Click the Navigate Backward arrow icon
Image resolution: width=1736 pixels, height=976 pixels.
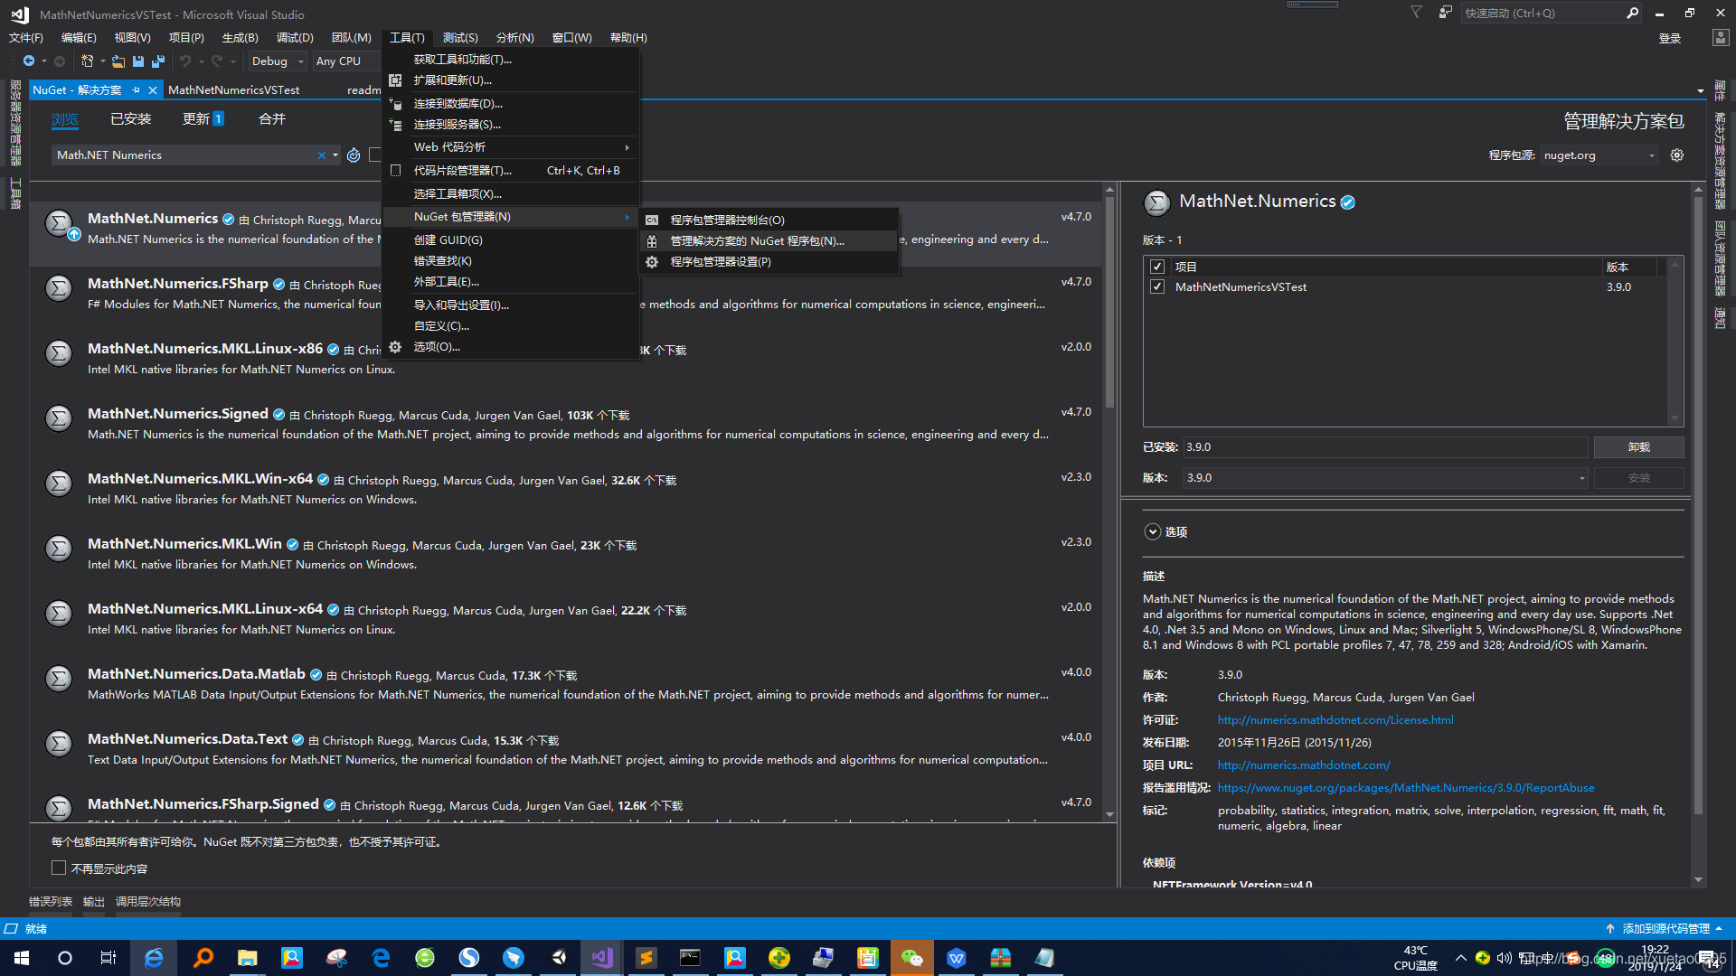pyautogui.click(x=29, y=61)
